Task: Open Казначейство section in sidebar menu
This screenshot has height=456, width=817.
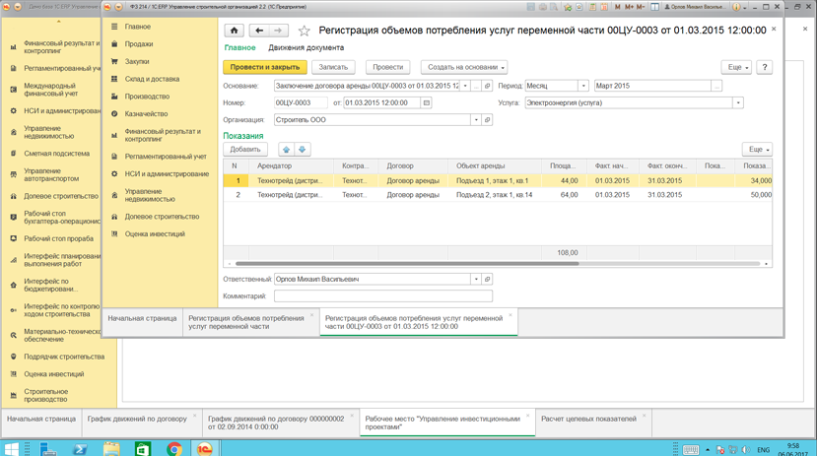Action: tap(146, 113)
